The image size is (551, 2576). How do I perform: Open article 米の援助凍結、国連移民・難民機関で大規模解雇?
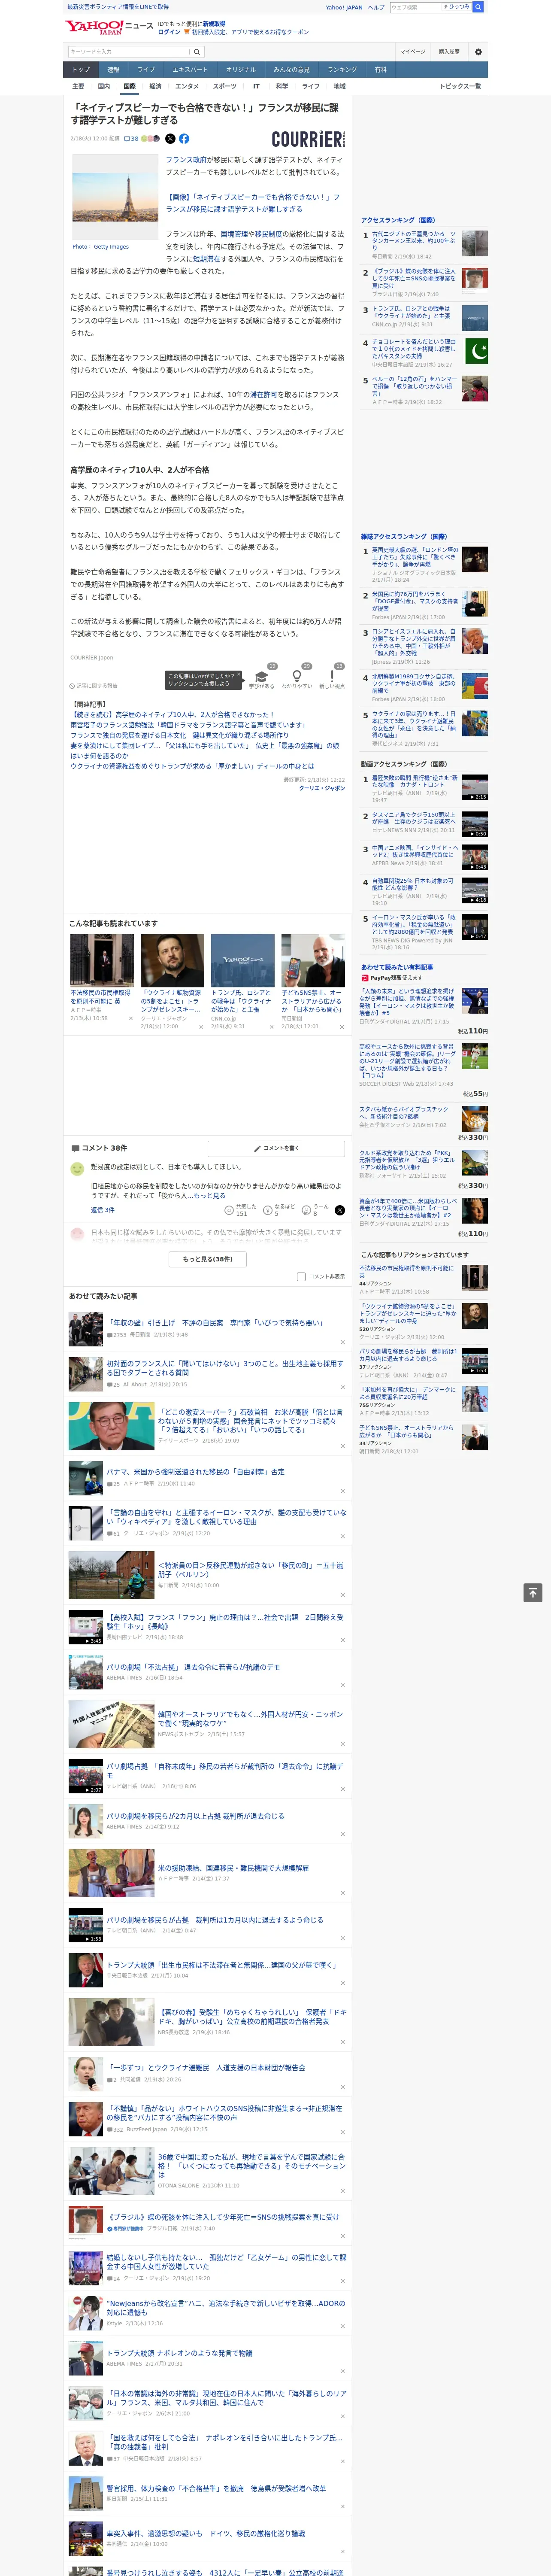(x=233, y=1868)
